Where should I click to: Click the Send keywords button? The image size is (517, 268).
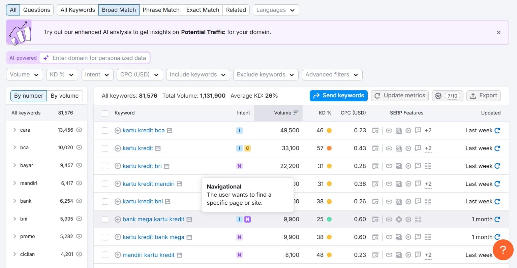339,96
